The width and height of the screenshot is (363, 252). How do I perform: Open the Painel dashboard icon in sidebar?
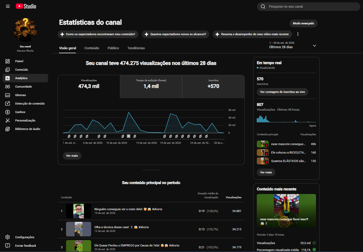[x=8, y=61]
